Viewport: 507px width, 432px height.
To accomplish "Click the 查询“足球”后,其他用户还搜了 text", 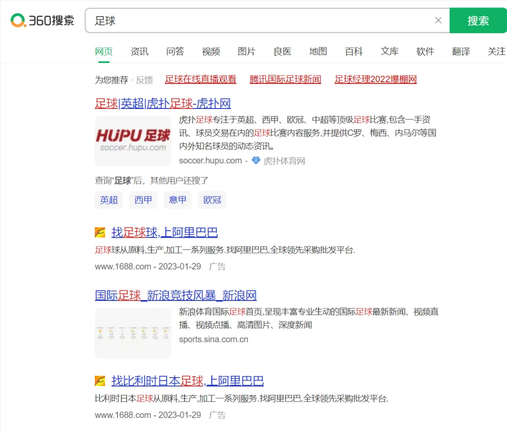I will tap(152, 180).
